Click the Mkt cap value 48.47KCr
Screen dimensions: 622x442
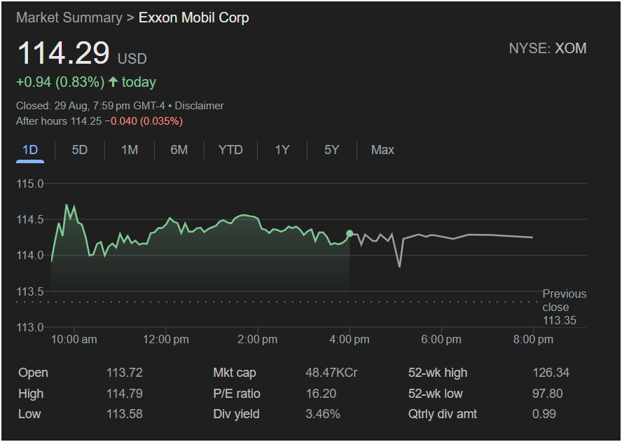pos(331,373)
